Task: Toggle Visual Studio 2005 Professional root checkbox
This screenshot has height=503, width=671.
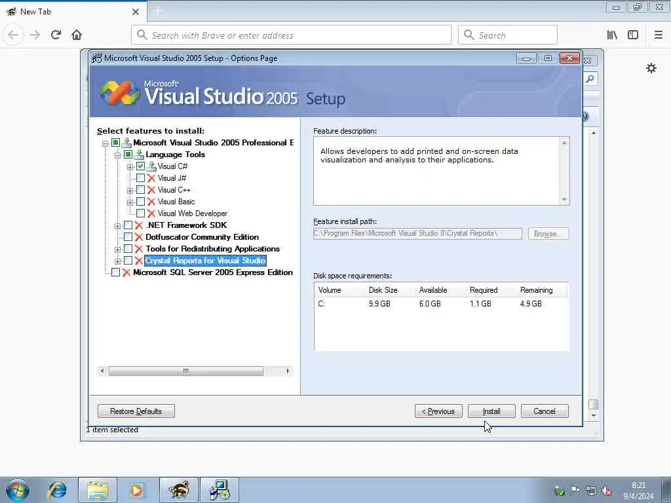Action: click(x=115, y=142)
